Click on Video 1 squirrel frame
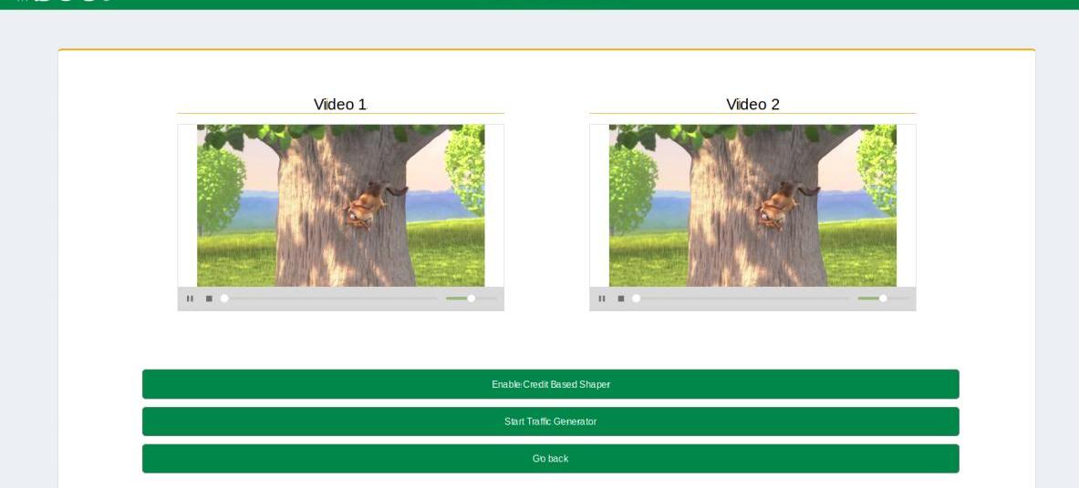 point(340,206)
